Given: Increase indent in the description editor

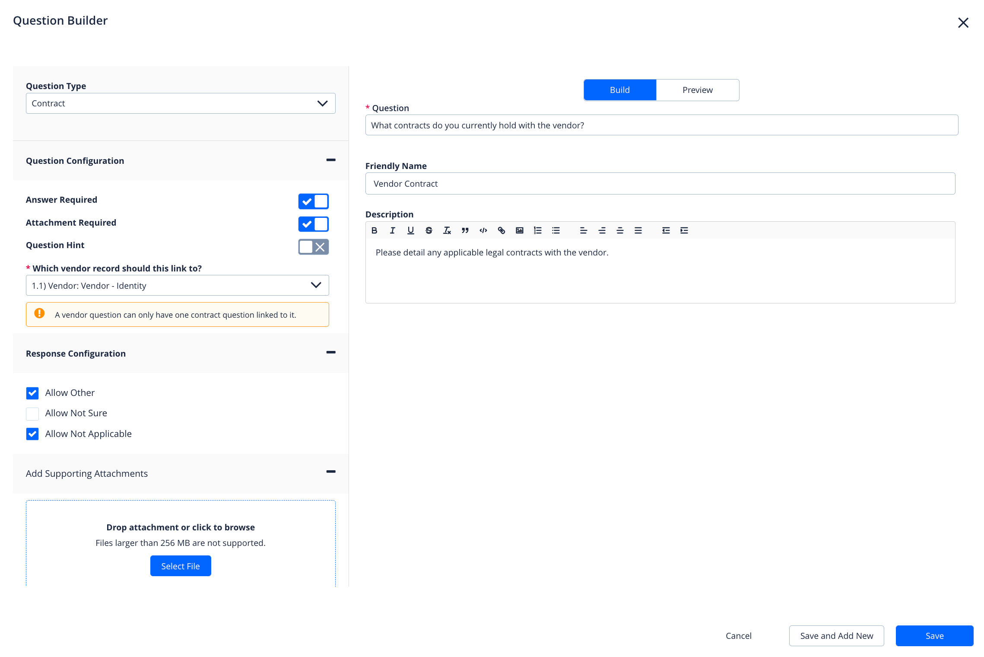Looking at the screenshot, I should pyautogui.click(x=684, y=230).
